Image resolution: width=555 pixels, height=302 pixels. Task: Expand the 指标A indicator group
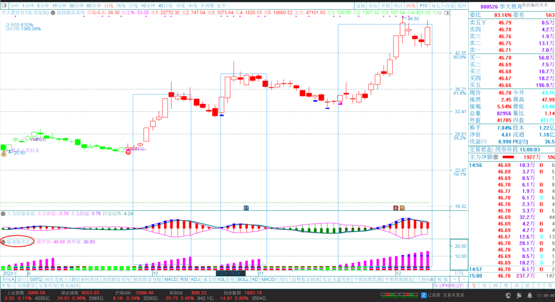point(8,279)
